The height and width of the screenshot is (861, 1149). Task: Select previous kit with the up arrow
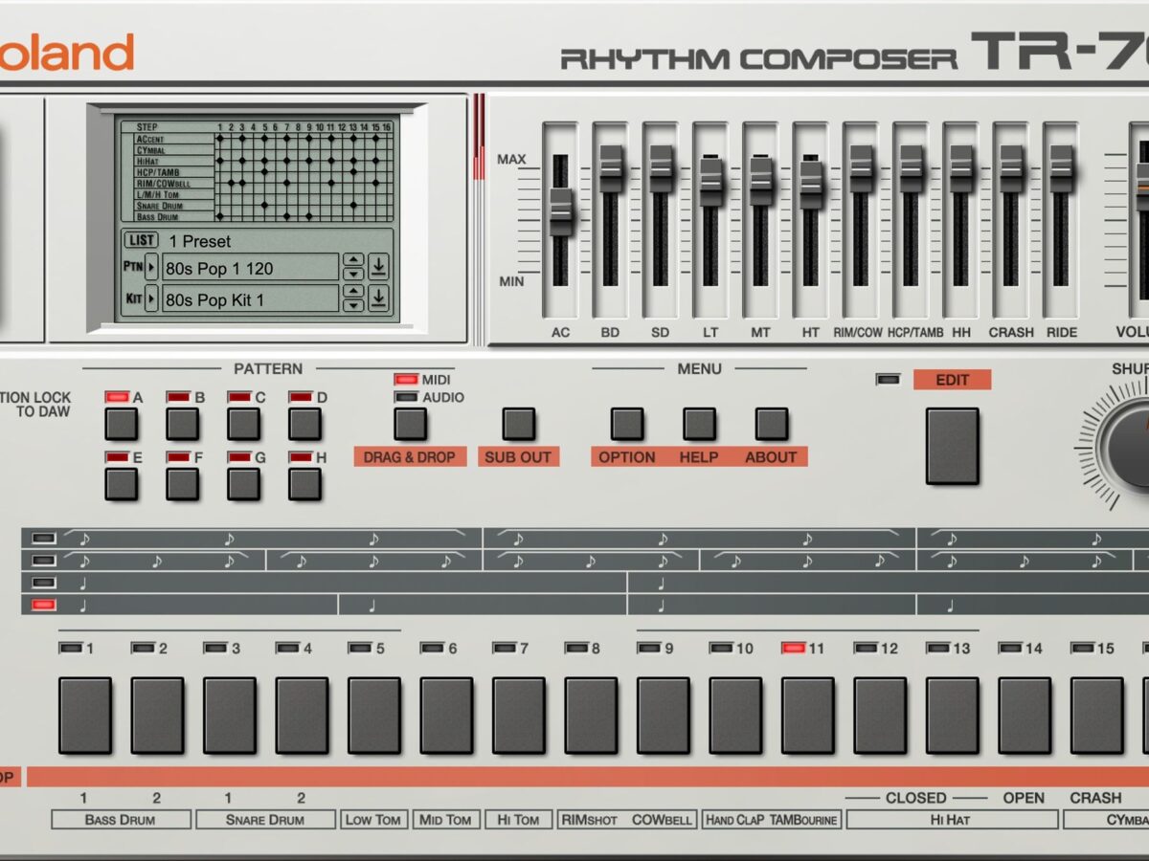click(353, 292)
